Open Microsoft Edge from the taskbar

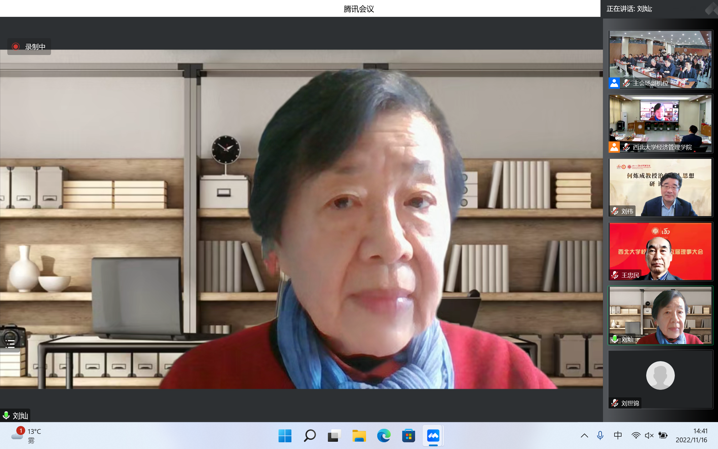[384, 436]
